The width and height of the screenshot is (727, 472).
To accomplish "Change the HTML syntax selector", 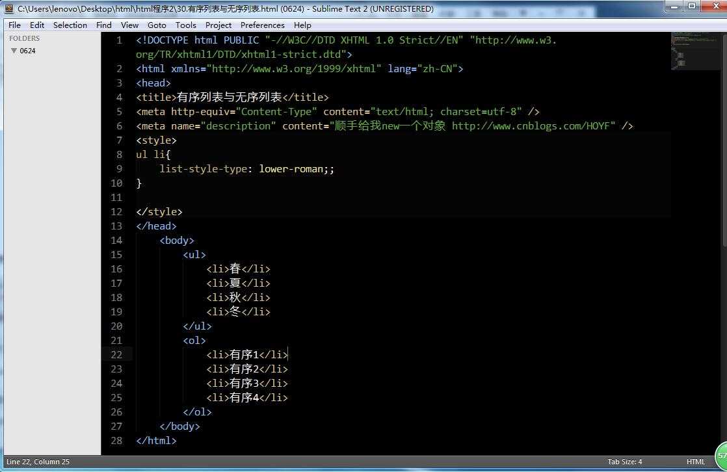I will [696, 462].
